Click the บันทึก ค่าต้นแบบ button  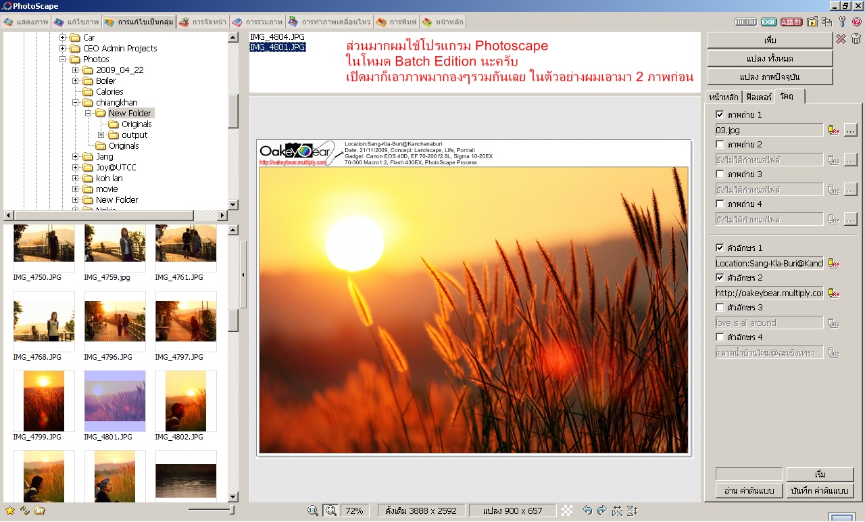820,491
